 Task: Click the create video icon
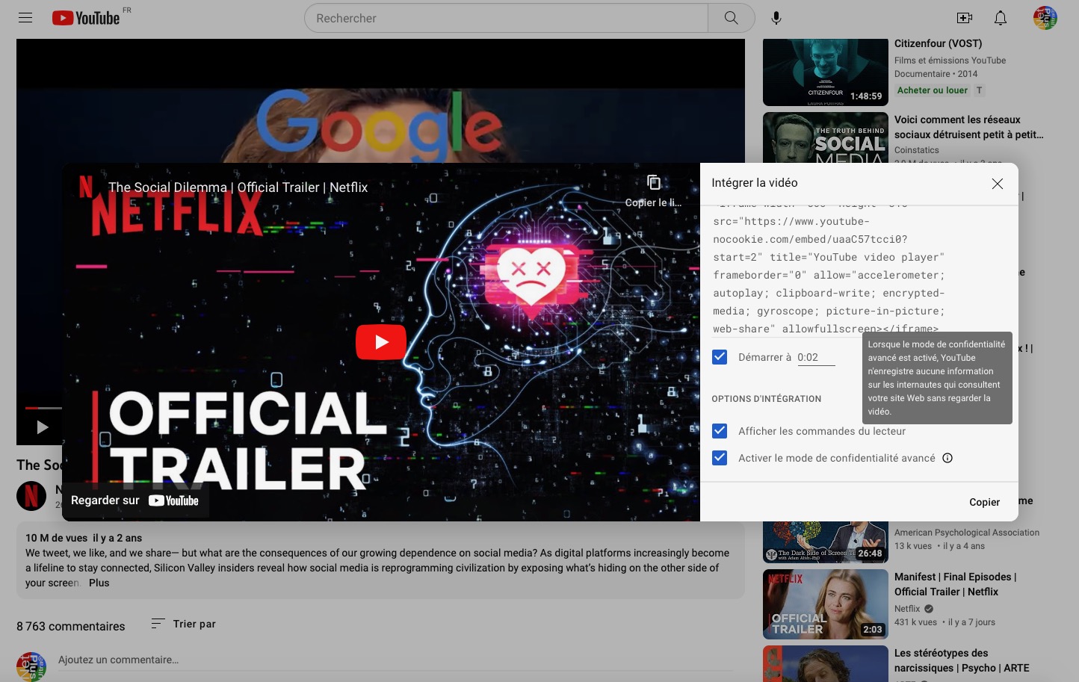pos(965,18)
